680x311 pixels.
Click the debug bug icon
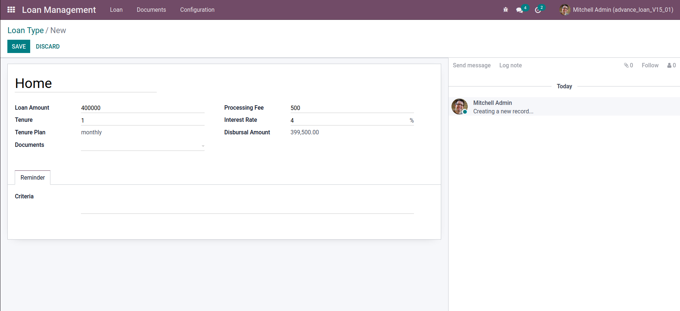pyautogui.click(x=506, y=10)
